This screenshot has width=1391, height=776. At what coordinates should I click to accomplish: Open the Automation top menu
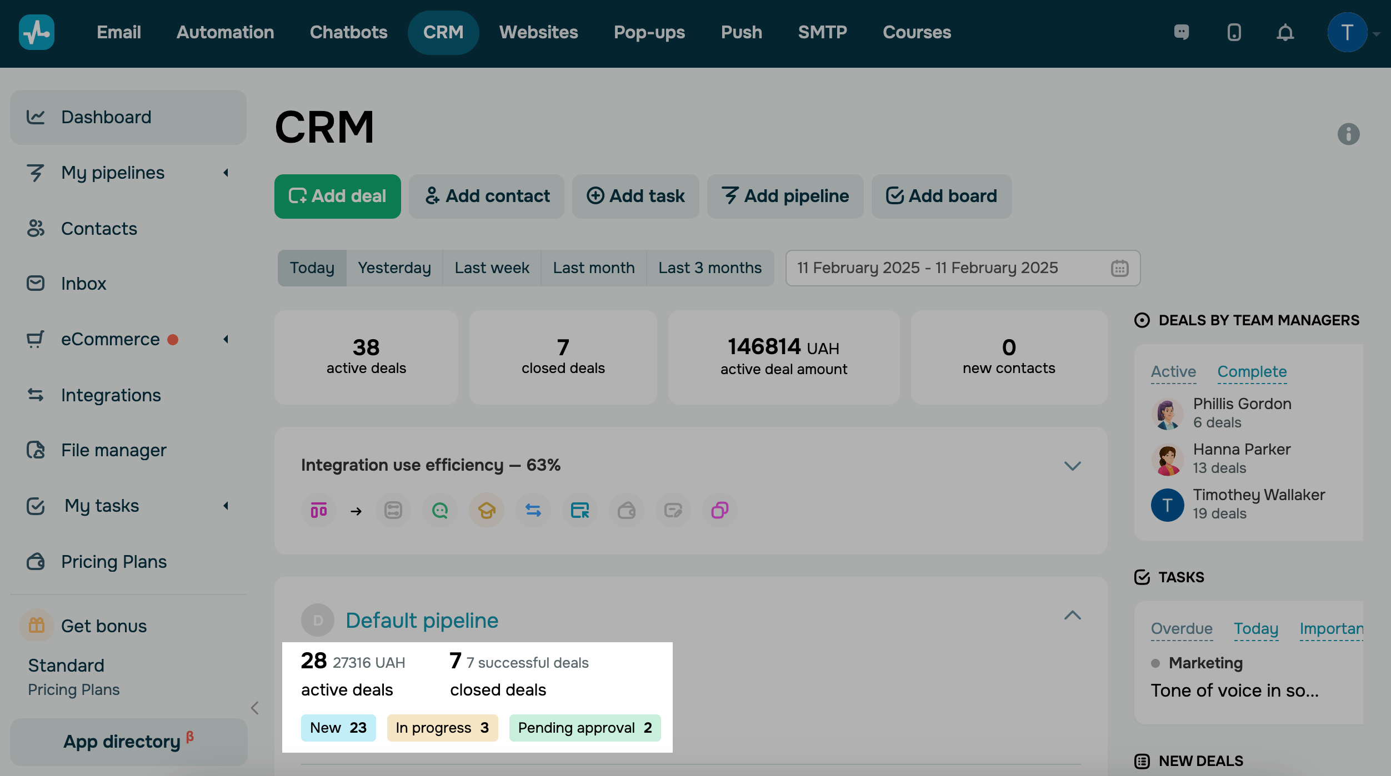(x=225, y=33)
